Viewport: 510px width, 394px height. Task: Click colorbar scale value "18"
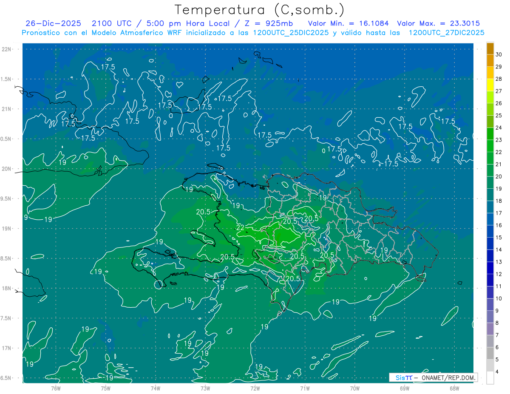[499, 201]
